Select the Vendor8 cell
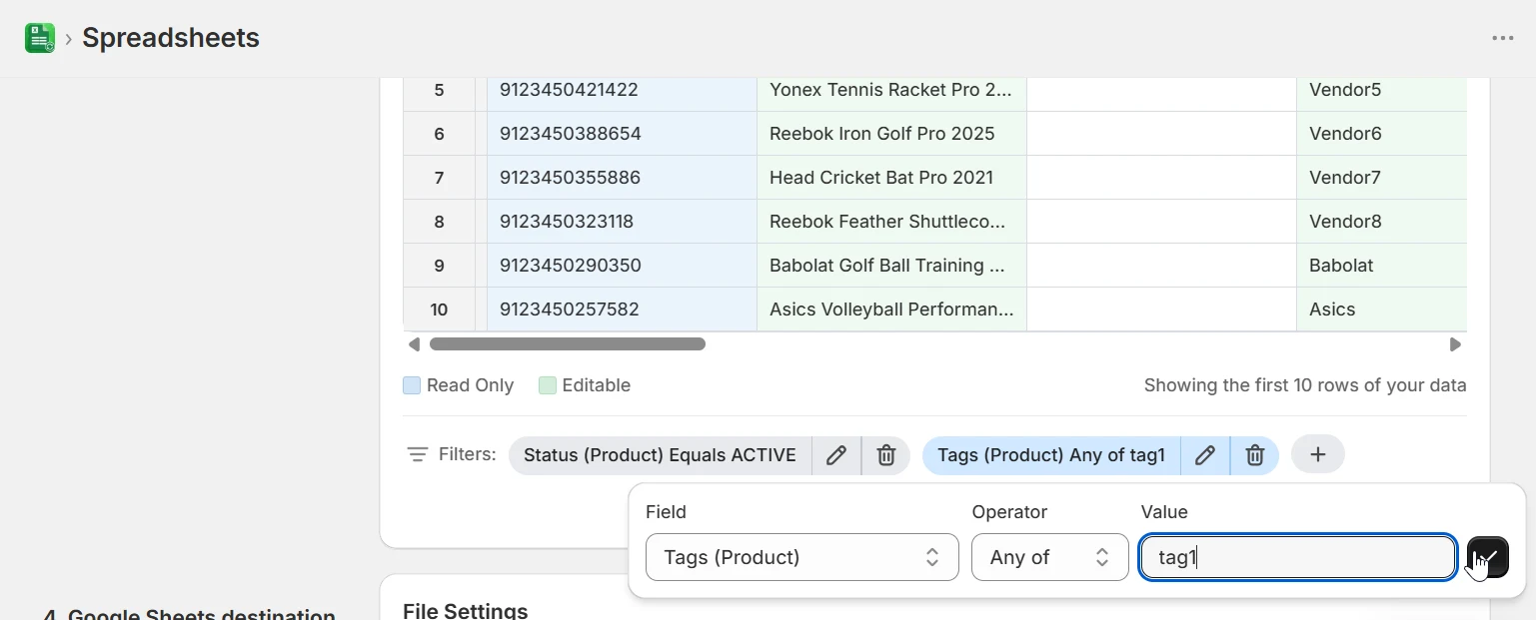Viewport: 1536px width, 620px height. (1381, 222)
